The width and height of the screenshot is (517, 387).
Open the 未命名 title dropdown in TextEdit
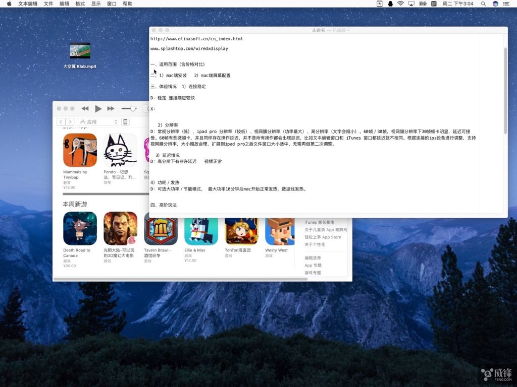(x=331, y=30)
